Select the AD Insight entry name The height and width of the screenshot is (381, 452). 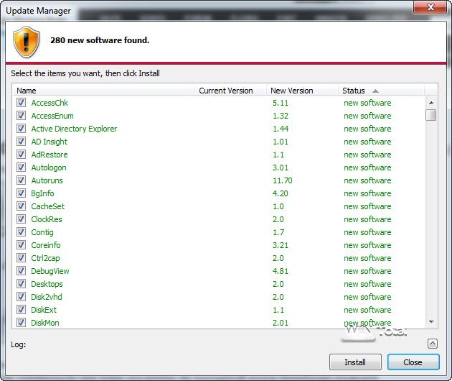(x=50, y=142)
